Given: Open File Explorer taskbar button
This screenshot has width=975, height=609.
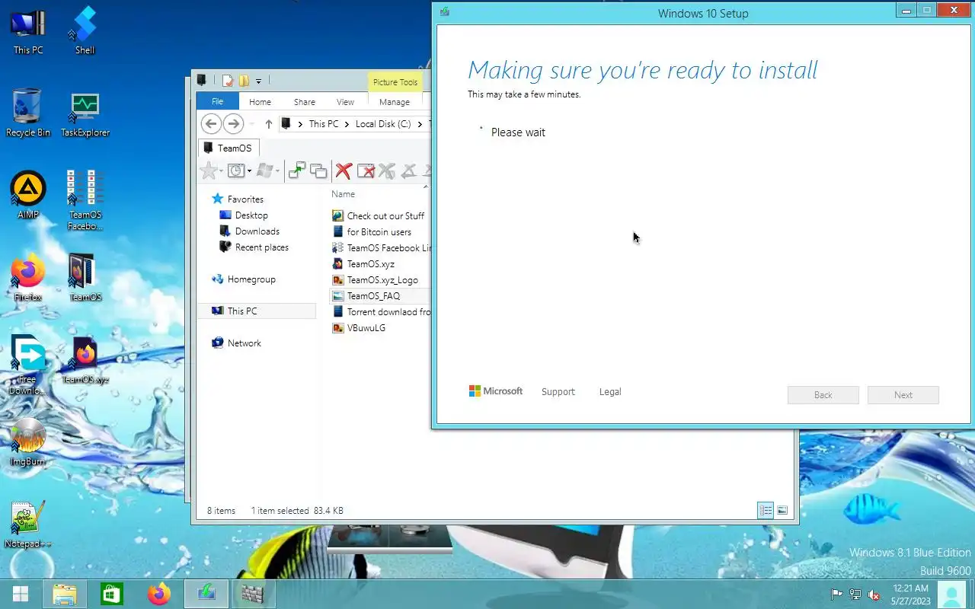Looking at the screenshot, I should click(x=65, y=594).
